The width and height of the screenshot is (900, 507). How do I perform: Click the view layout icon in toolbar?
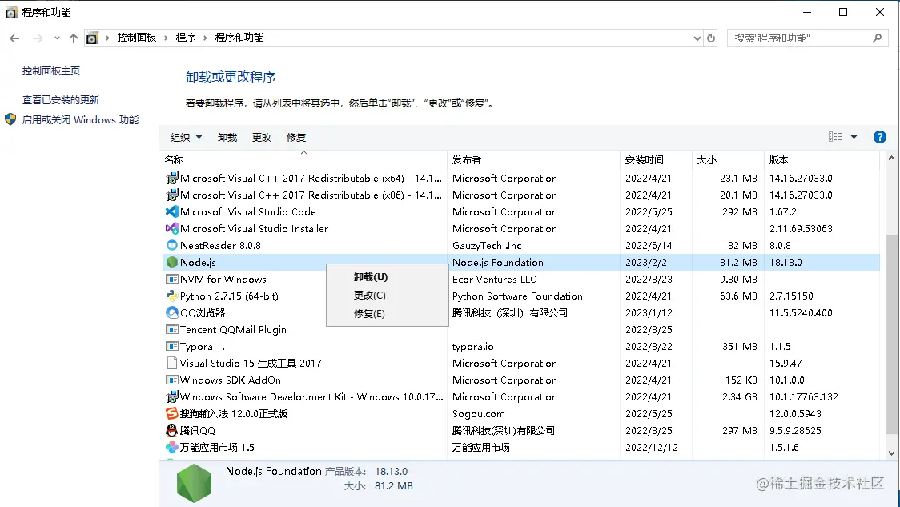[x=835, y=137]
